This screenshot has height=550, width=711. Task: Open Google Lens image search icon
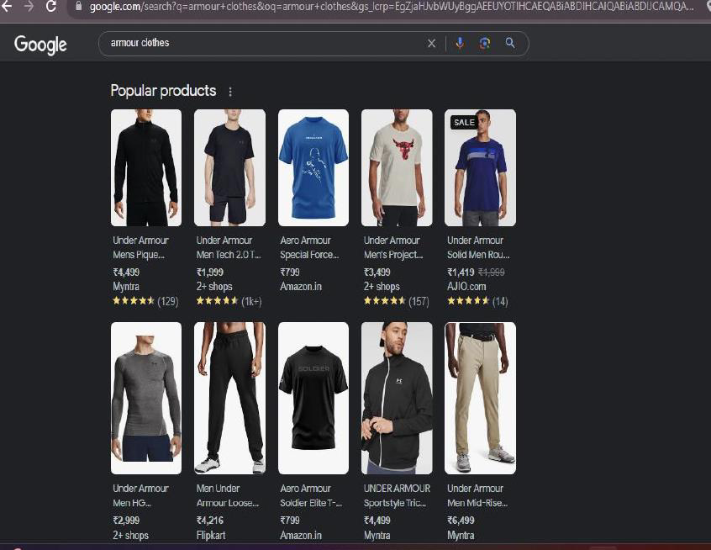tap(485, 43)
